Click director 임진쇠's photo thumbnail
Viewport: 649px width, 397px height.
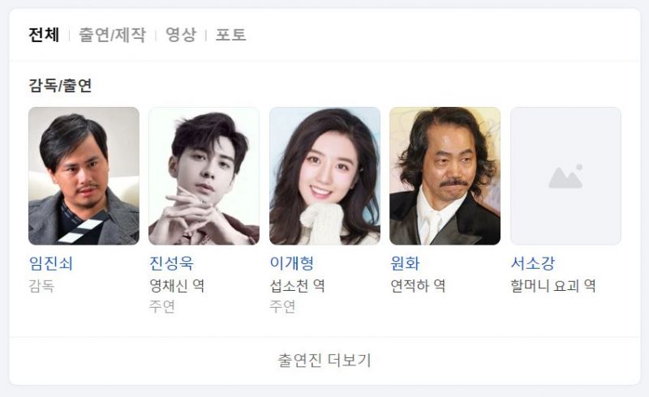(x=84, y=176)
